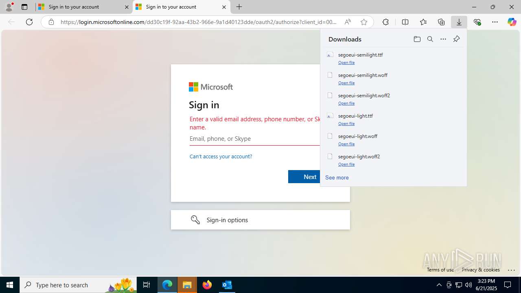This screenshot has width=521, height=293.
Task: Open the Collections icon
Action: (x=441, y=22)
